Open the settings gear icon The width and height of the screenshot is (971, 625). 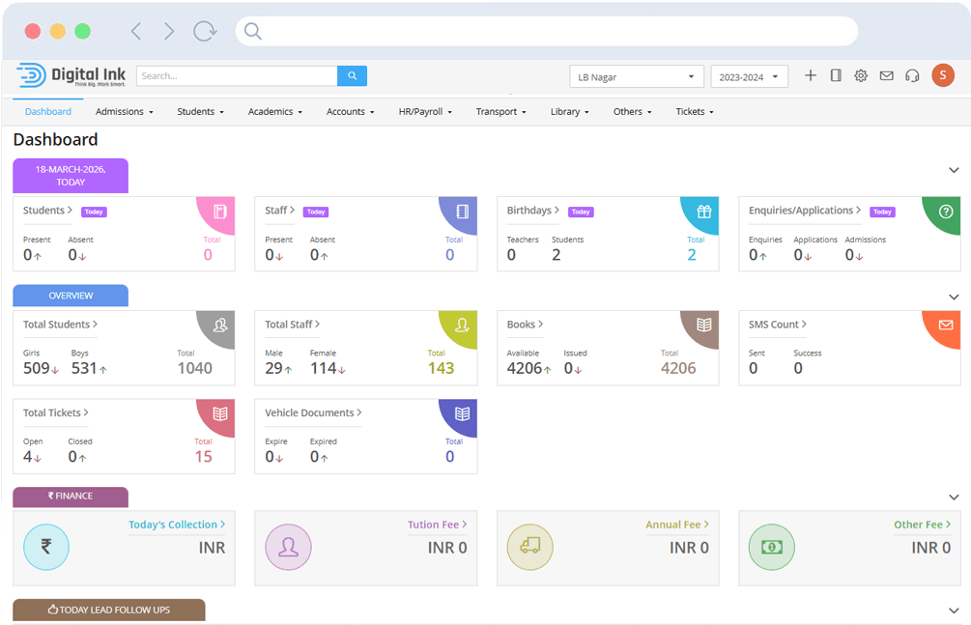pyautogui.click(x=861, y=75)
